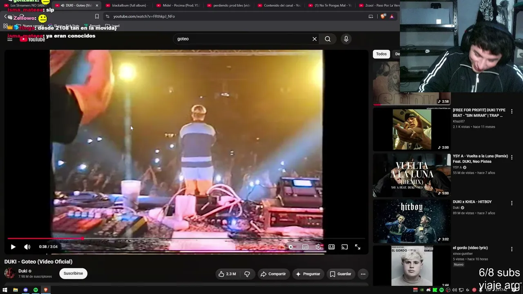Open the 'SIN MIRAR' type beat title

(479, 113)
